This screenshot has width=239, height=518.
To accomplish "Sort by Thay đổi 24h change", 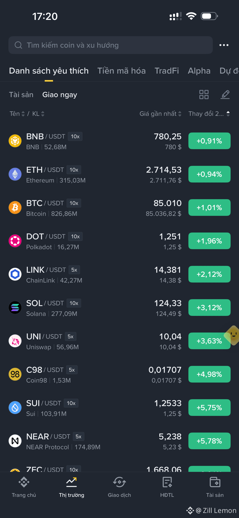I will pyautogui.click(x=209, y=114).
